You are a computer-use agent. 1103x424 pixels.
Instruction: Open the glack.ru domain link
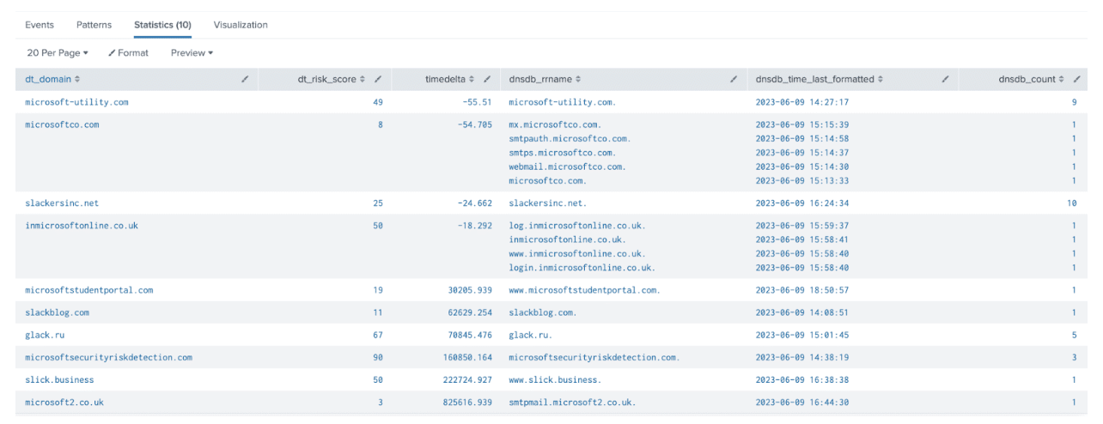(46, 335)
